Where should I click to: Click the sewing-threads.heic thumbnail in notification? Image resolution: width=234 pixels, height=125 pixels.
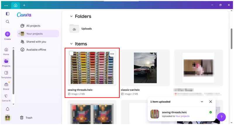[155, 114]
